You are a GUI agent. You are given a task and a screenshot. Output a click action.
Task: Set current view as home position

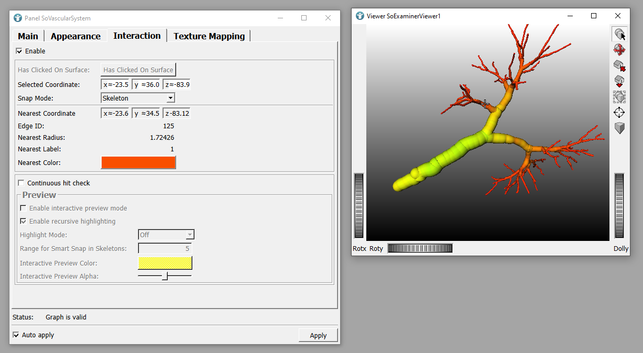click(619, 82)
